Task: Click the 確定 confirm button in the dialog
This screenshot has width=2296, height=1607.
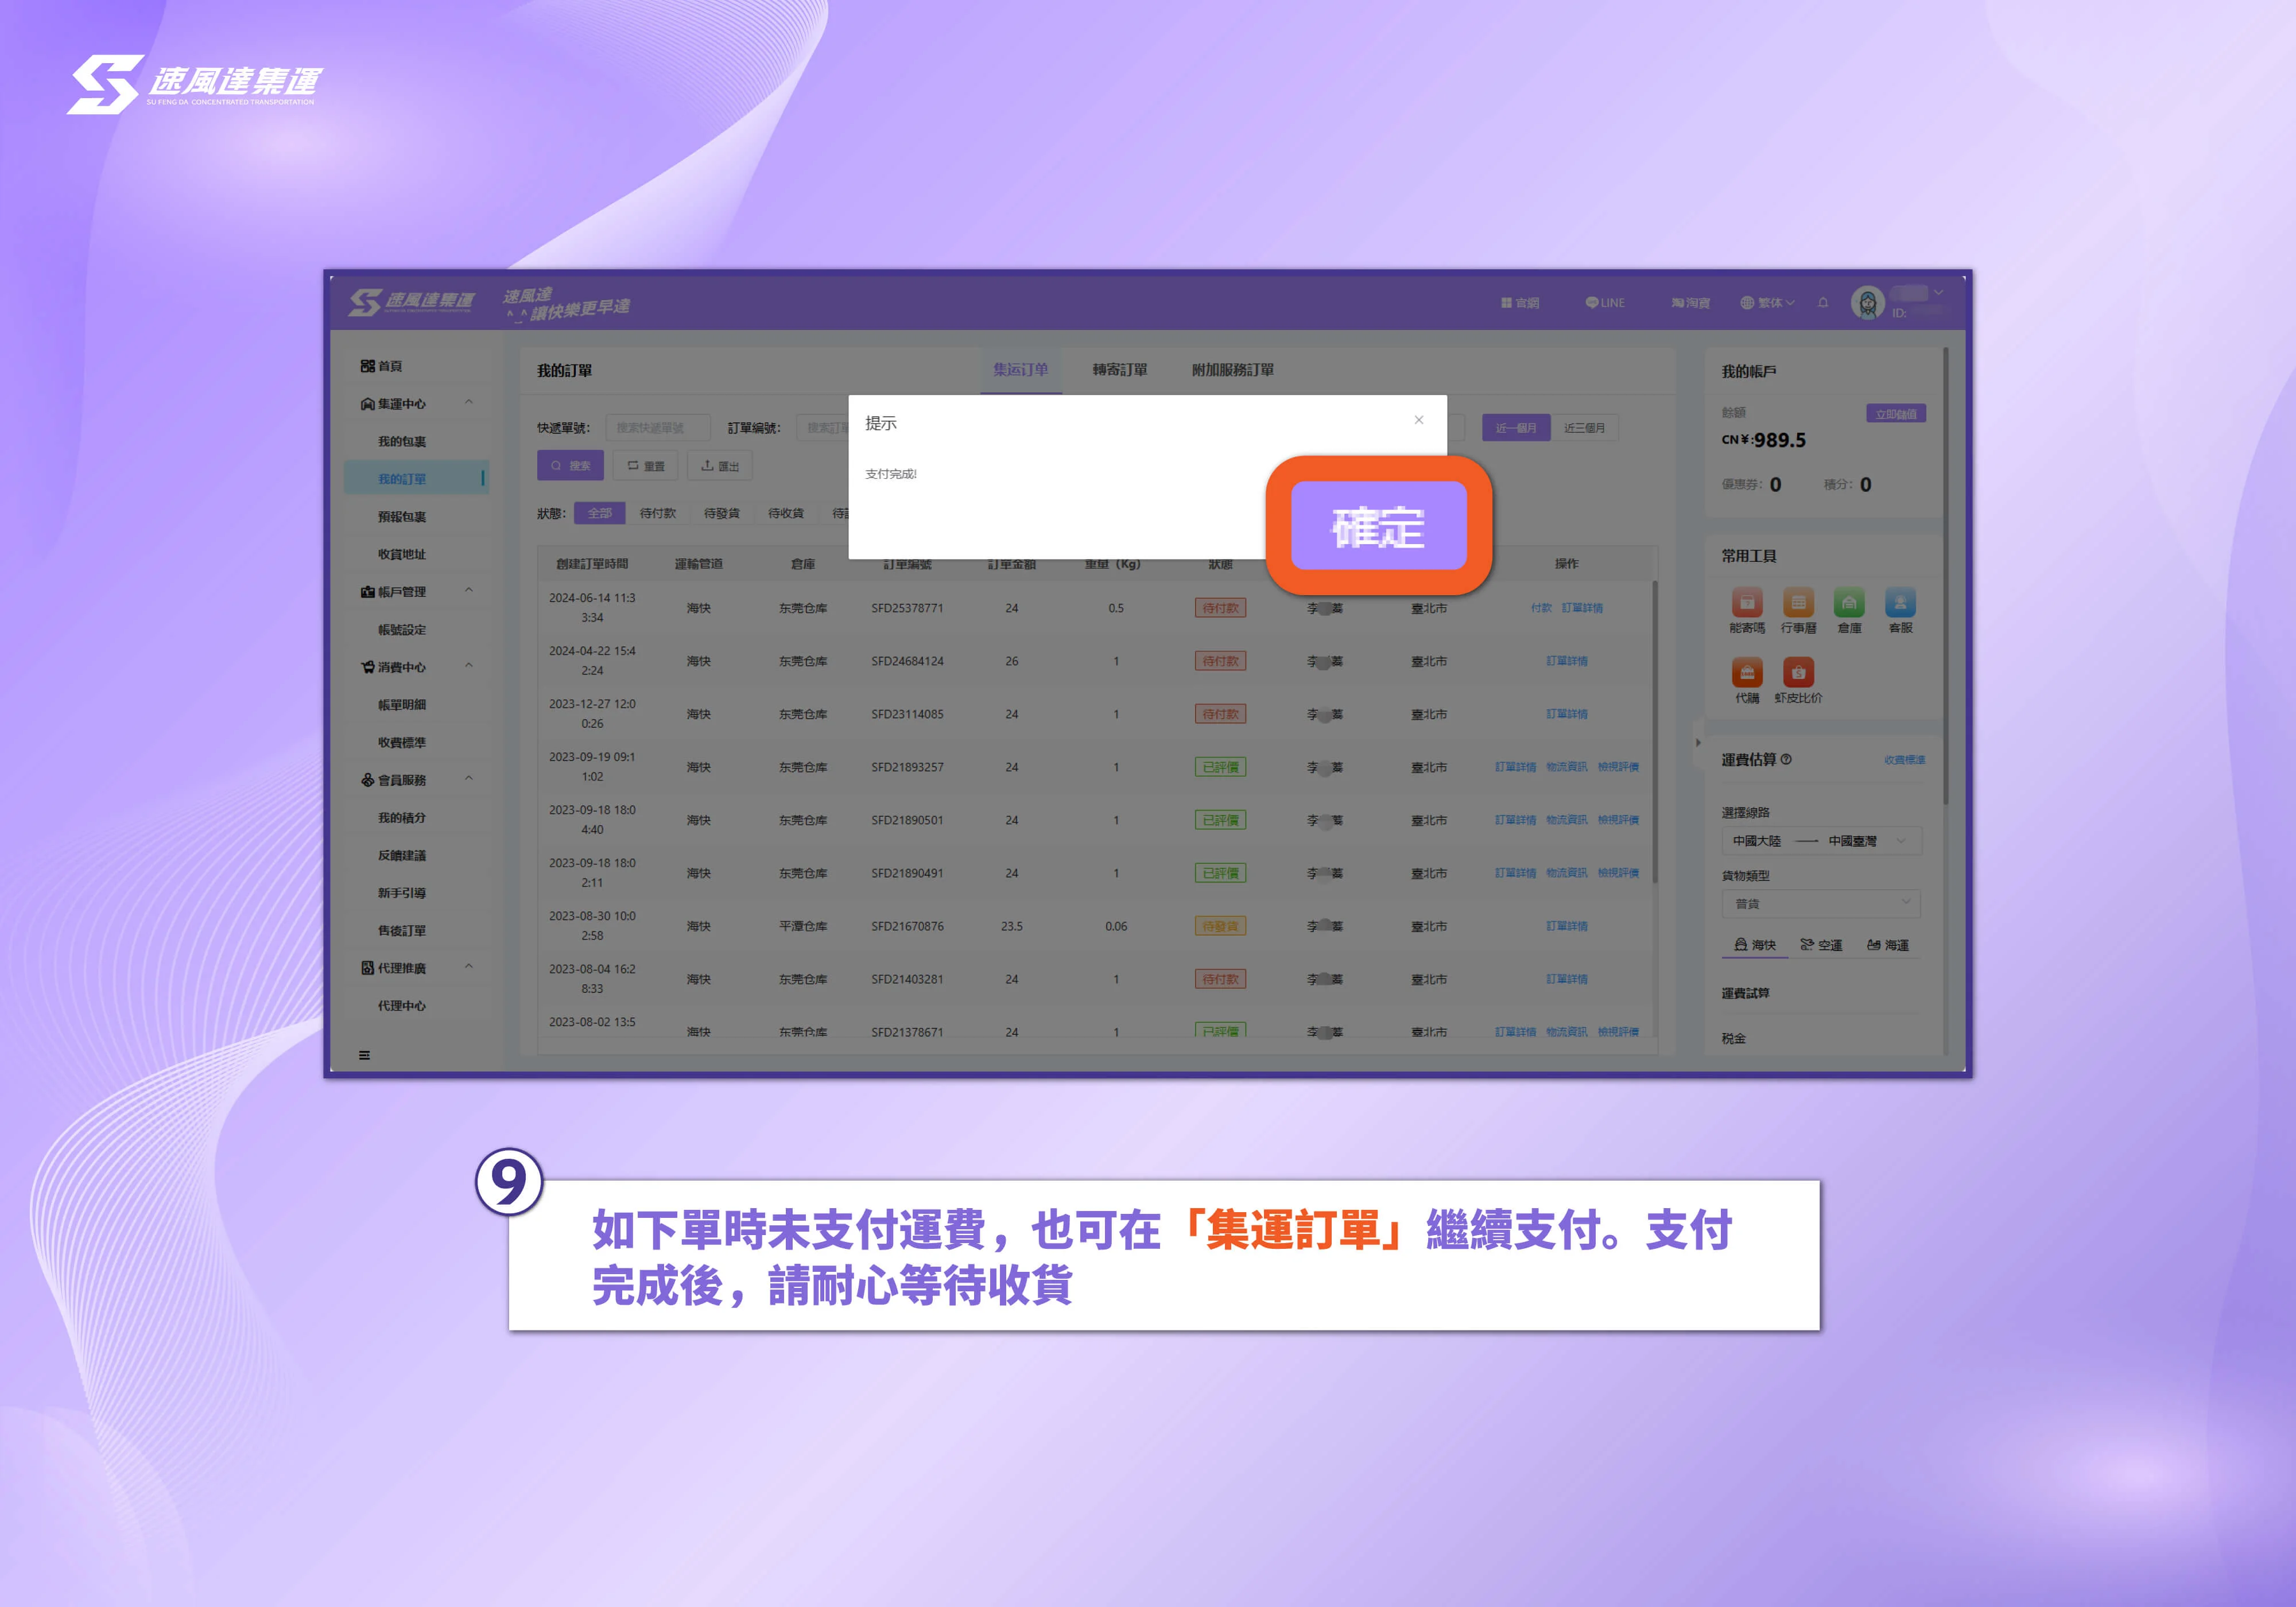Action: point(1378,525)
